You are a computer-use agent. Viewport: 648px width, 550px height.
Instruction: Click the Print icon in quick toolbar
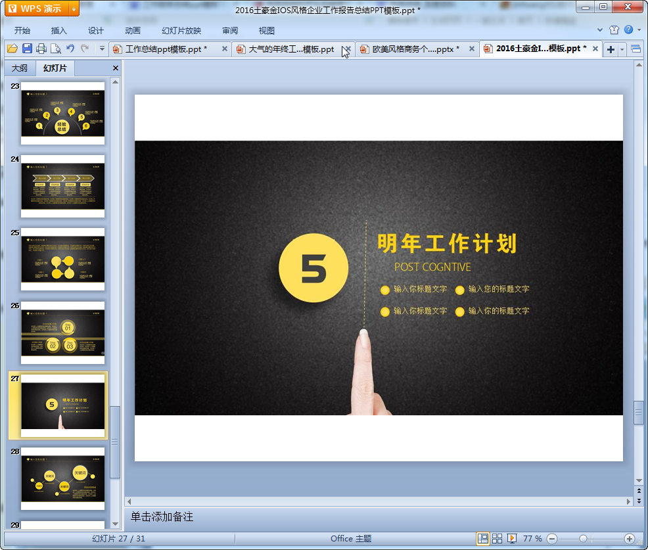(41, 49)
